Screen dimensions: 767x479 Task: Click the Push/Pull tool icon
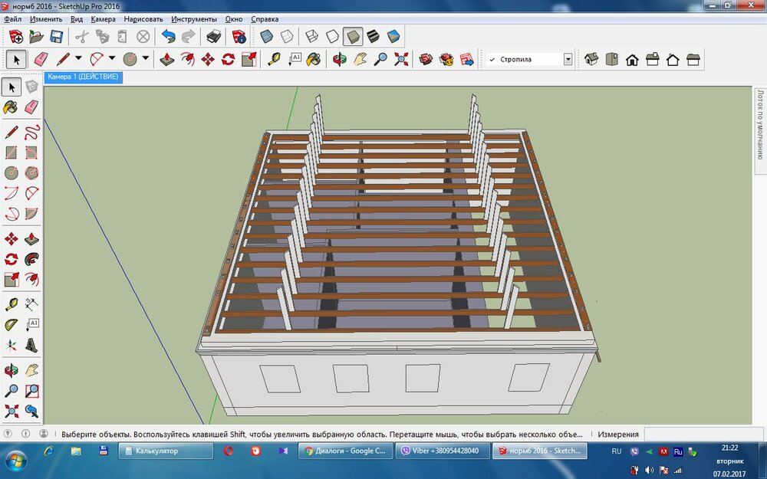click(x=167, y=59)
